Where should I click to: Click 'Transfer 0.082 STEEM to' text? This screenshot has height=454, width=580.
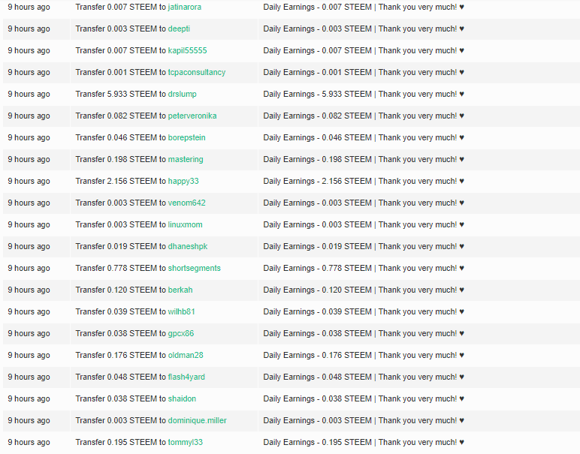click(x=121, y=116)
